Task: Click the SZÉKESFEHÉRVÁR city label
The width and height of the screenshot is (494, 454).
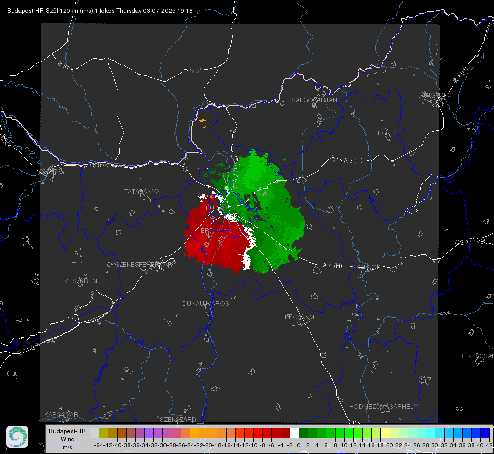Action: [144, 265]
